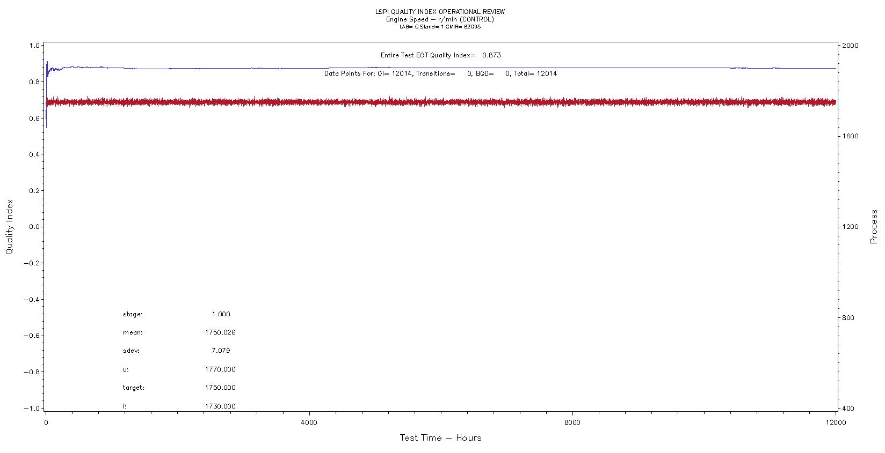Screen dimensions: 885x453
Task: Click the '0.6' left axis label
Action: [x=34, y=118]
